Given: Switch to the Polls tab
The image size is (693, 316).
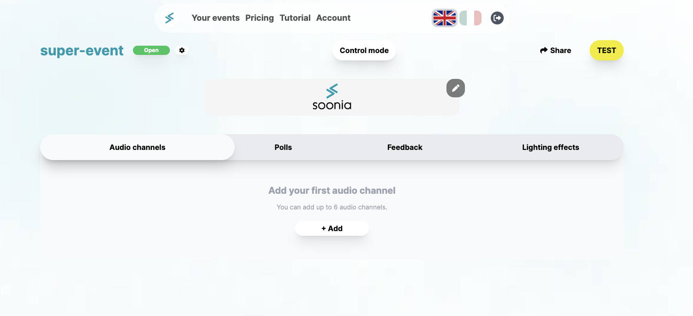Looking at the screenshot, I should [283, 147].
